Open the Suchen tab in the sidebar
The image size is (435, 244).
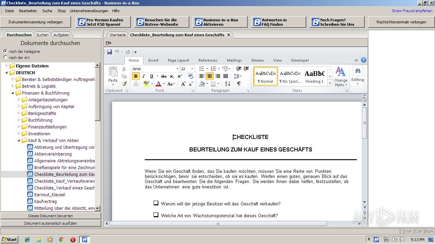[42, 35]
